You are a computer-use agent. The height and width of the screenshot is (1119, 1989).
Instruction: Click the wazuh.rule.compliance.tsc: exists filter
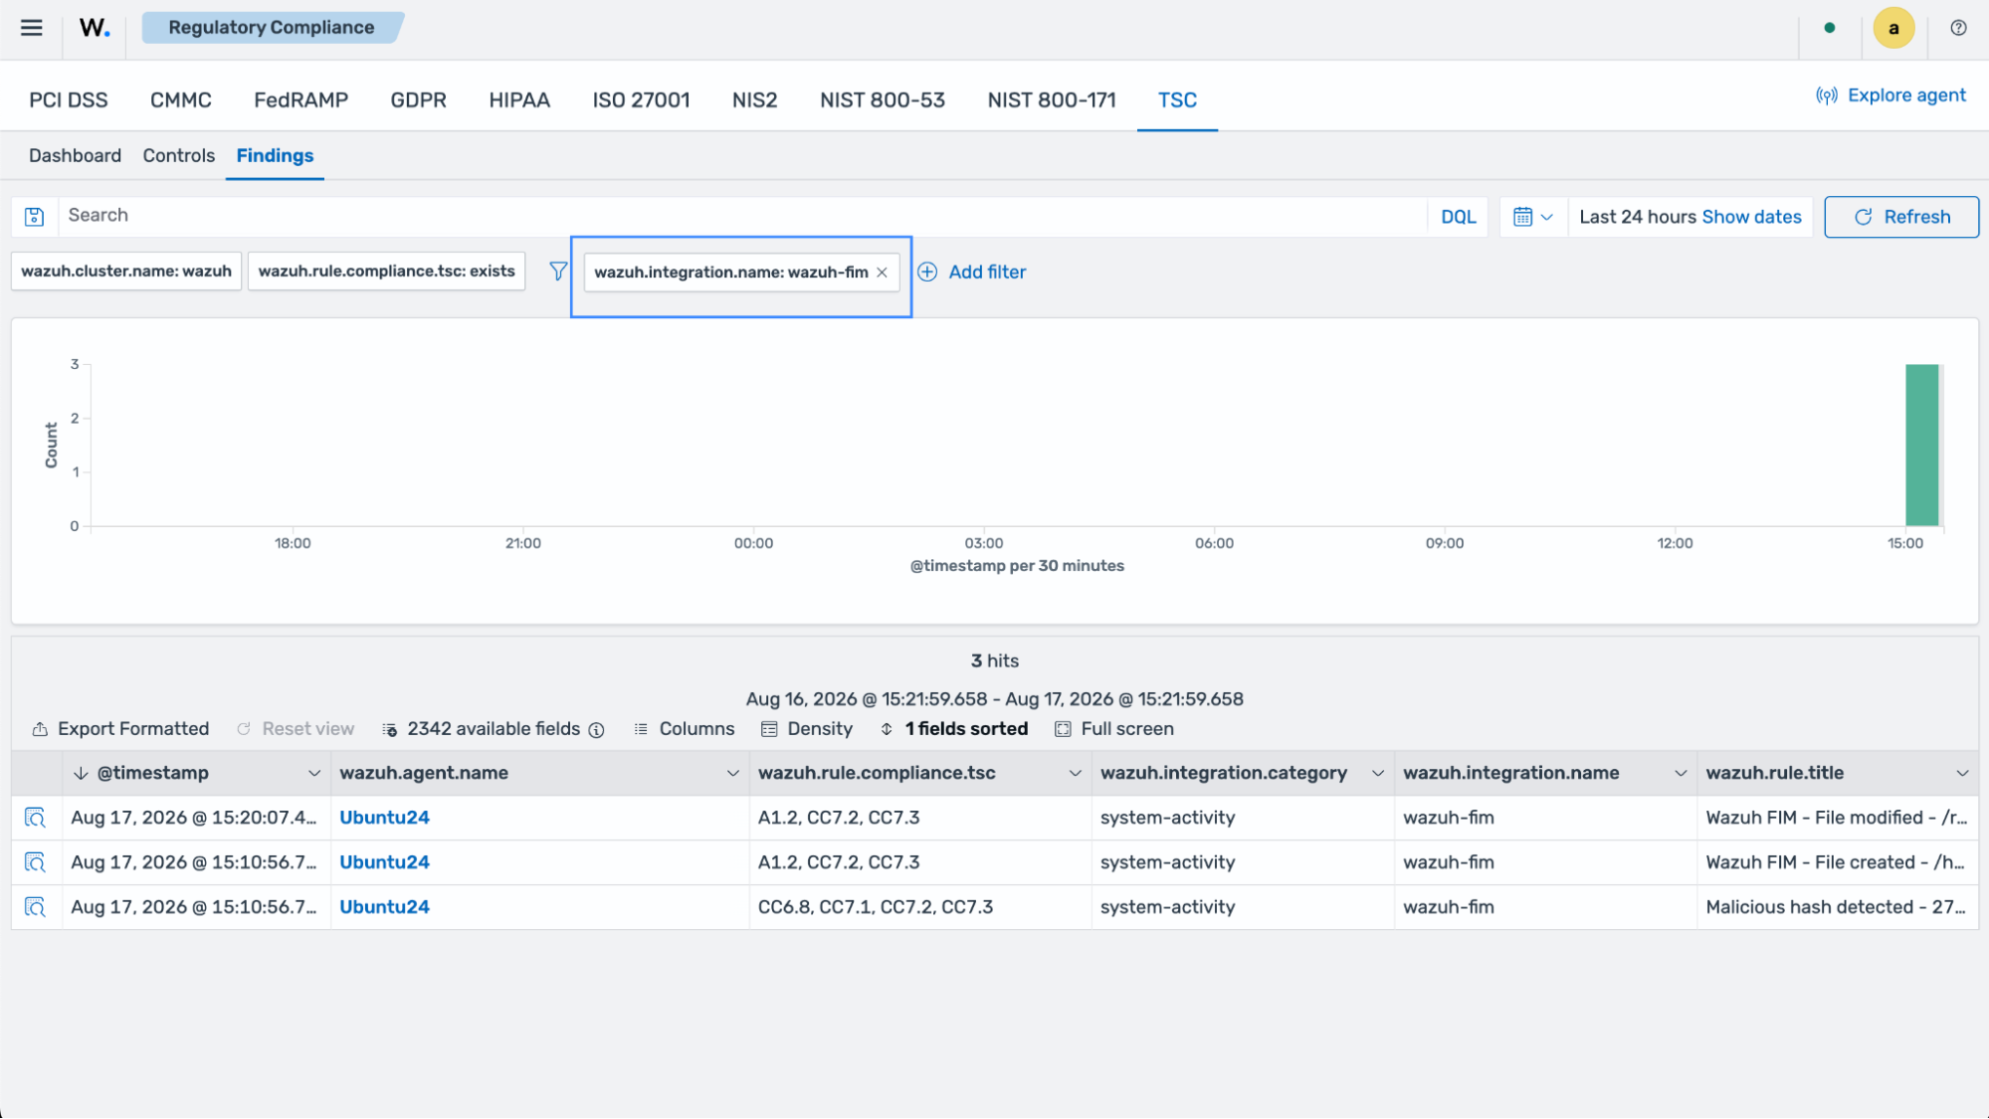(x=387, y=272)
